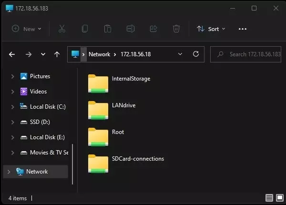Maximize the File Explorer window
The height and width of the screenshot is (205, 286).
(254, 8)
